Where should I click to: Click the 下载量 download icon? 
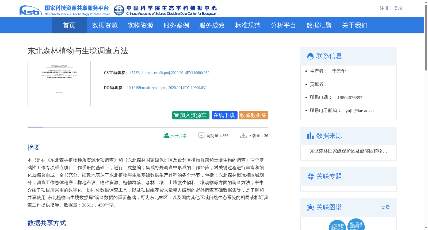pyautogui.click(x=243, y=136)
